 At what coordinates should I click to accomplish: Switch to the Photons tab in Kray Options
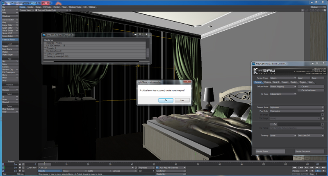point(267,82)
